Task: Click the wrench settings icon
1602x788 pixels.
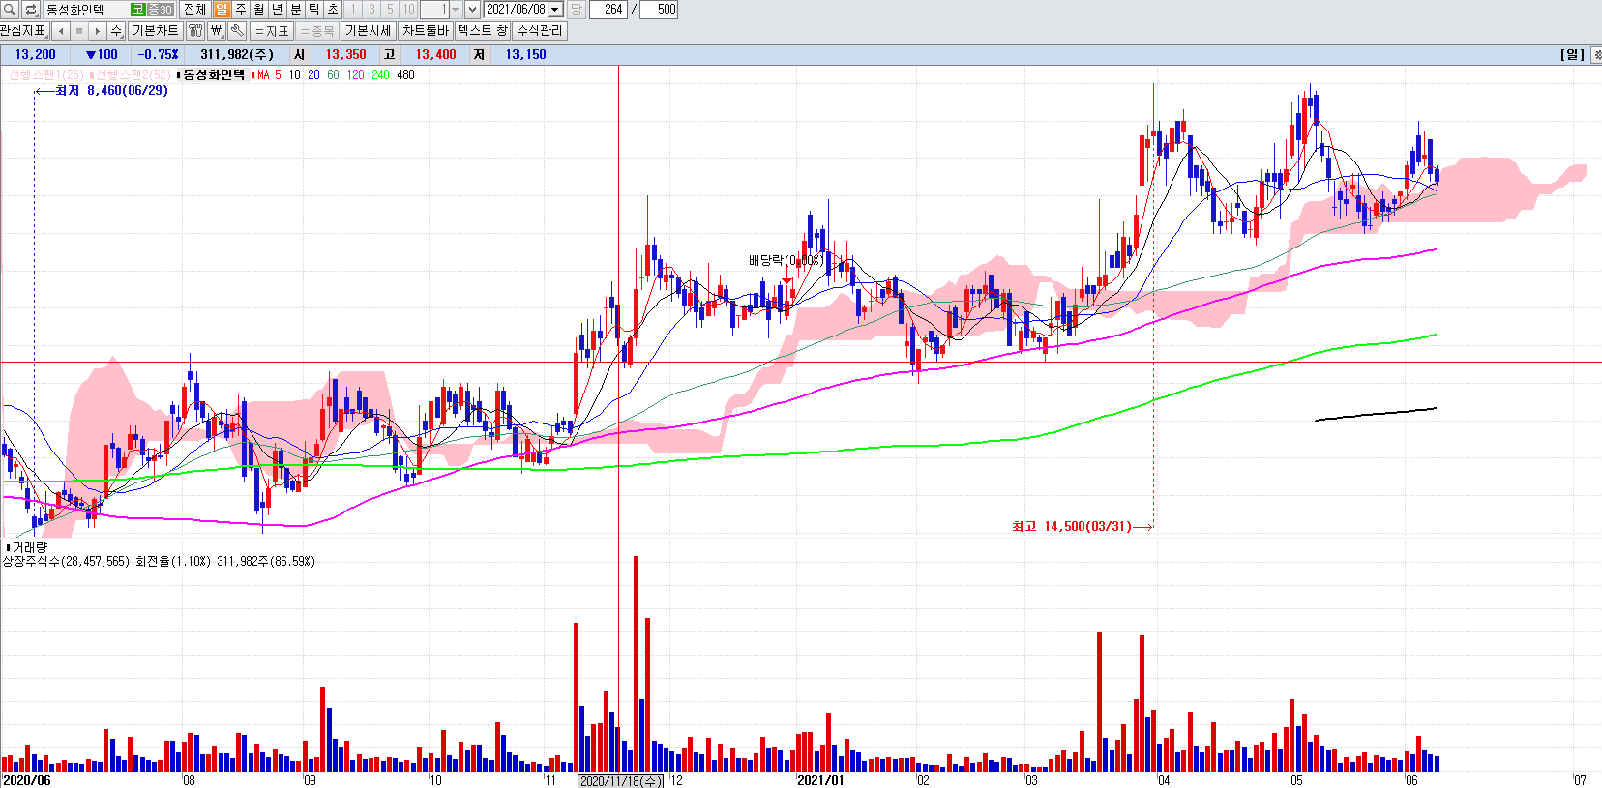Action: click(x=237, y=31)
